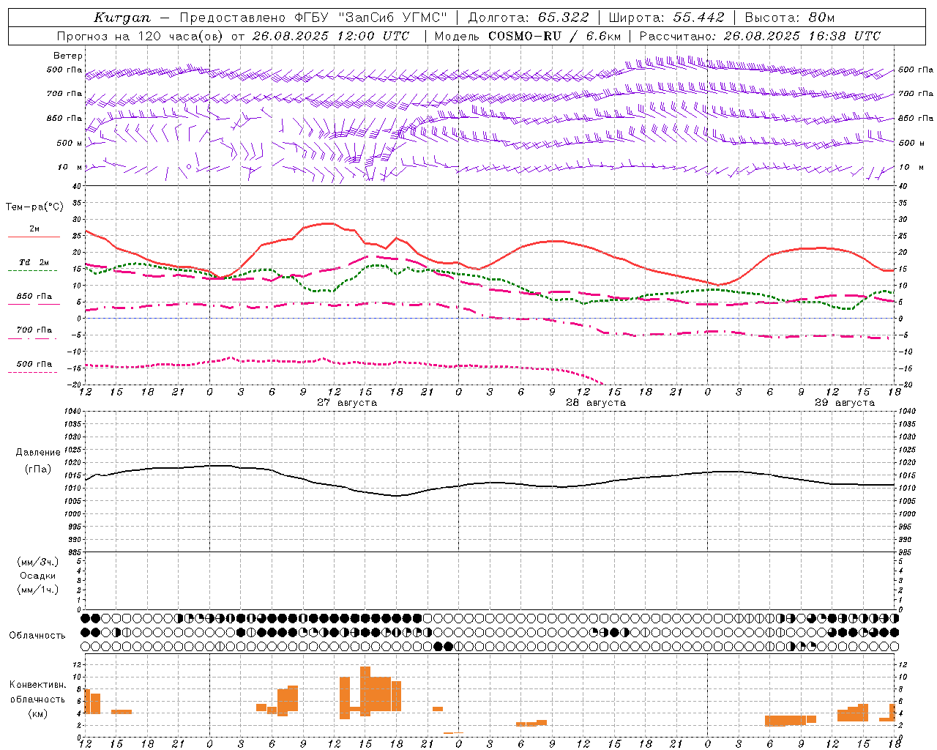The width and height of the screenshot is (937, 750).
Task: Click the 2м temperature legend entry
Action: [34, 229]
